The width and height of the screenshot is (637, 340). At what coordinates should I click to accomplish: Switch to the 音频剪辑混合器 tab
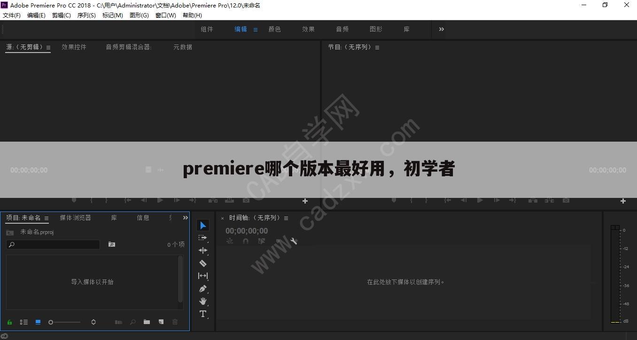tap(128, 47)
